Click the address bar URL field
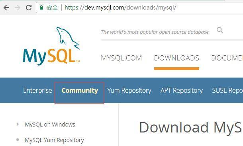Image resolution: width=243 pixels, height=146 pixels. point(139,8)
